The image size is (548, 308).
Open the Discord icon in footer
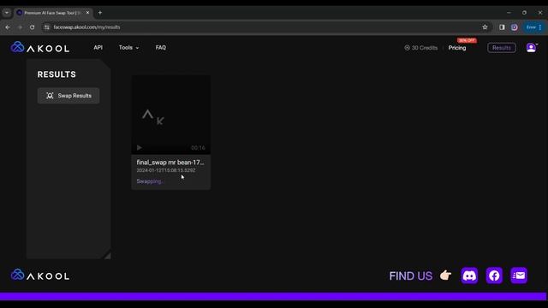[469, 275]
